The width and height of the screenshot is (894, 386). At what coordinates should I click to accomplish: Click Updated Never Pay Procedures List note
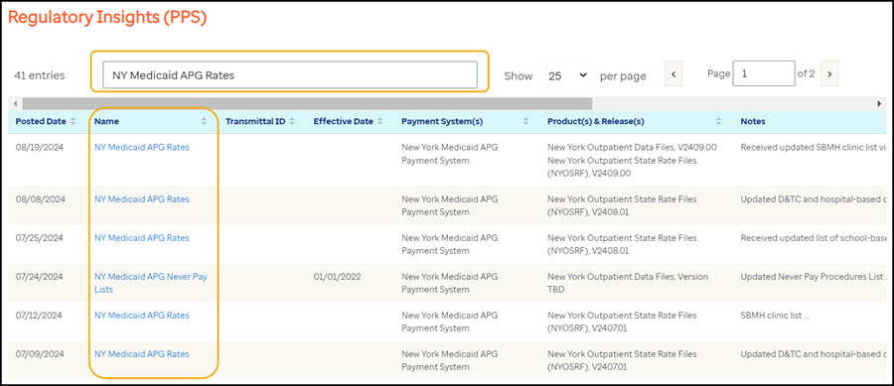(x=815, y=276)
